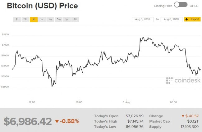Screen dimensions: 202x132
Task: Click the Export button
Action: coord(192,19)
